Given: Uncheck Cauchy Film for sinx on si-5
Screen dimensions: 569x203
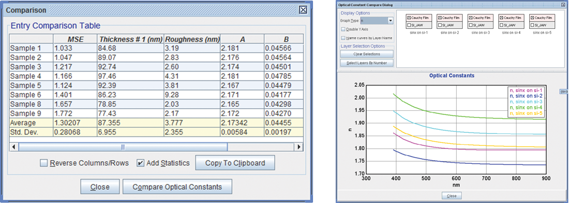Looking at the screenshot, I should pyautogui.click(x=533, y=18).
